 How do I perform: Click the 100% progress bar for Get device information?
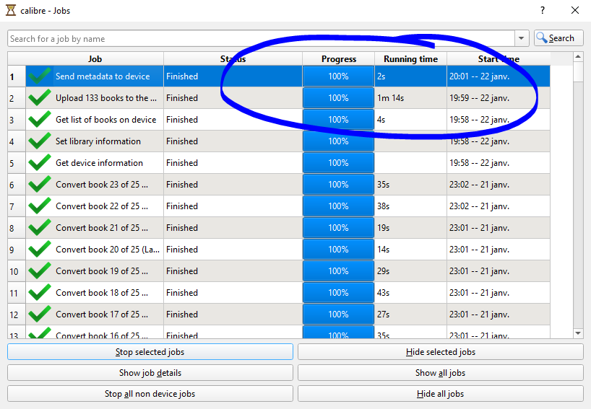pyautogui.click(x=338, y=162)
